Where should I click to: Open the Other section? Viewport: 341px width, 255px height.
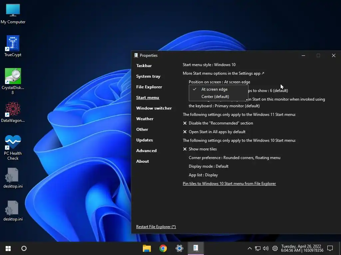tap(142, 129)
